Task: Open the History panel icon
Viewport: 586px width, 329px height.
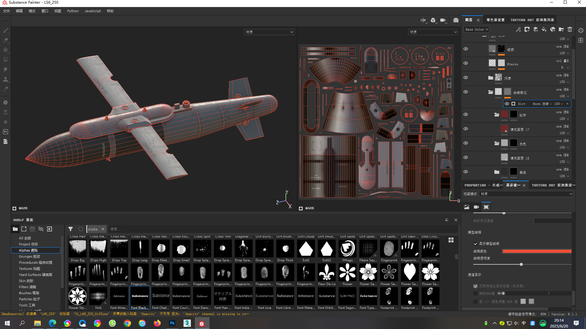Action: pyautogui.click(x=581, y=30)
